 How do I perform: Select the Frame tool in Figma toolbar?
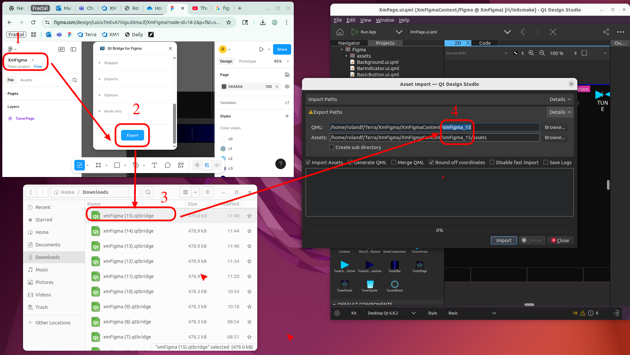(x=98, y=165)
